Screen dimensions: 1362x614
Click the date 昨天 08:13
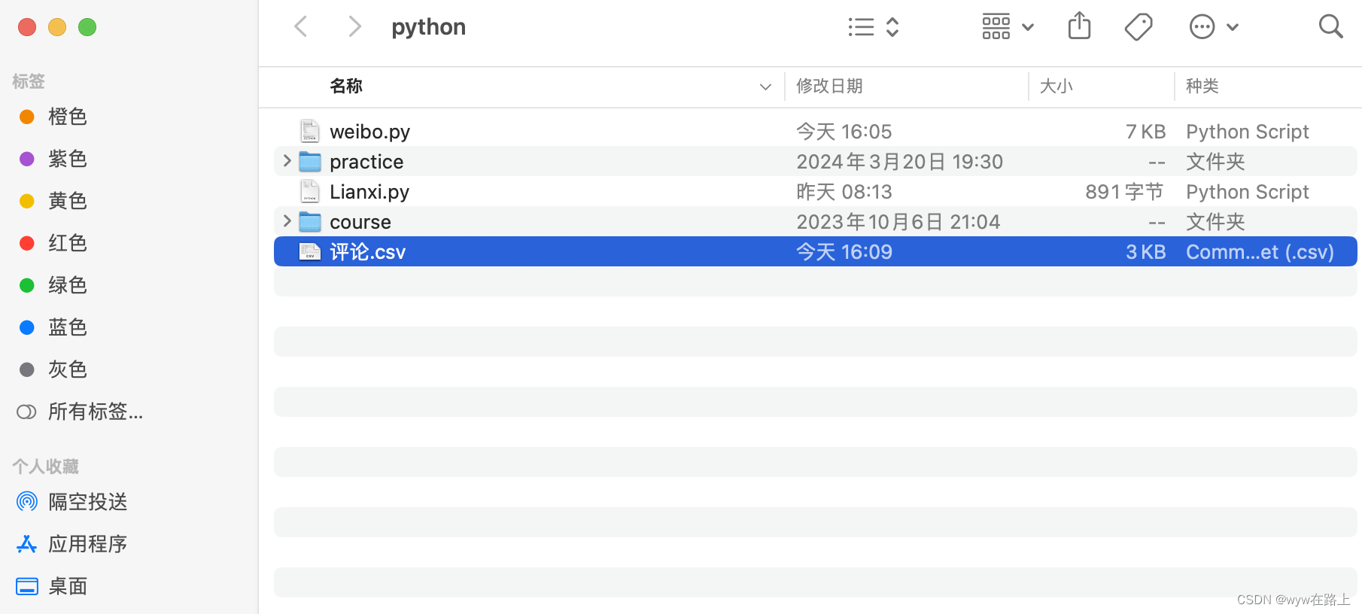[x=844, y=192]
